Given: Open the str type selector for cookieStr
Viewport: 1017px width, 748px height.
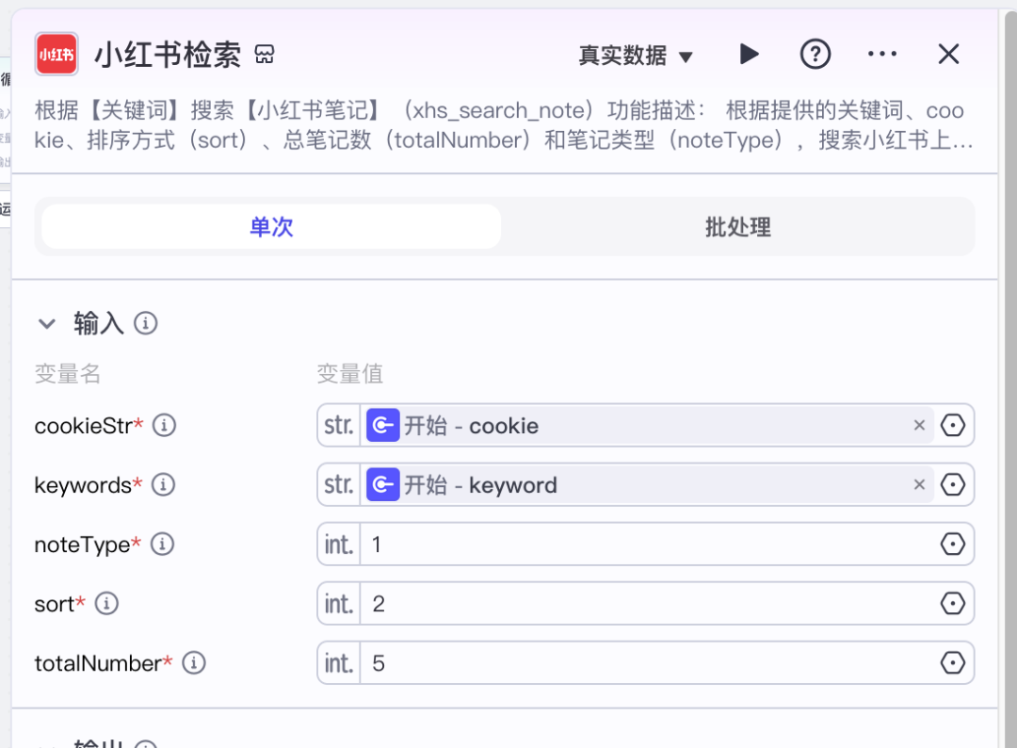Looking at the screenshot, I should pos(339,426).
